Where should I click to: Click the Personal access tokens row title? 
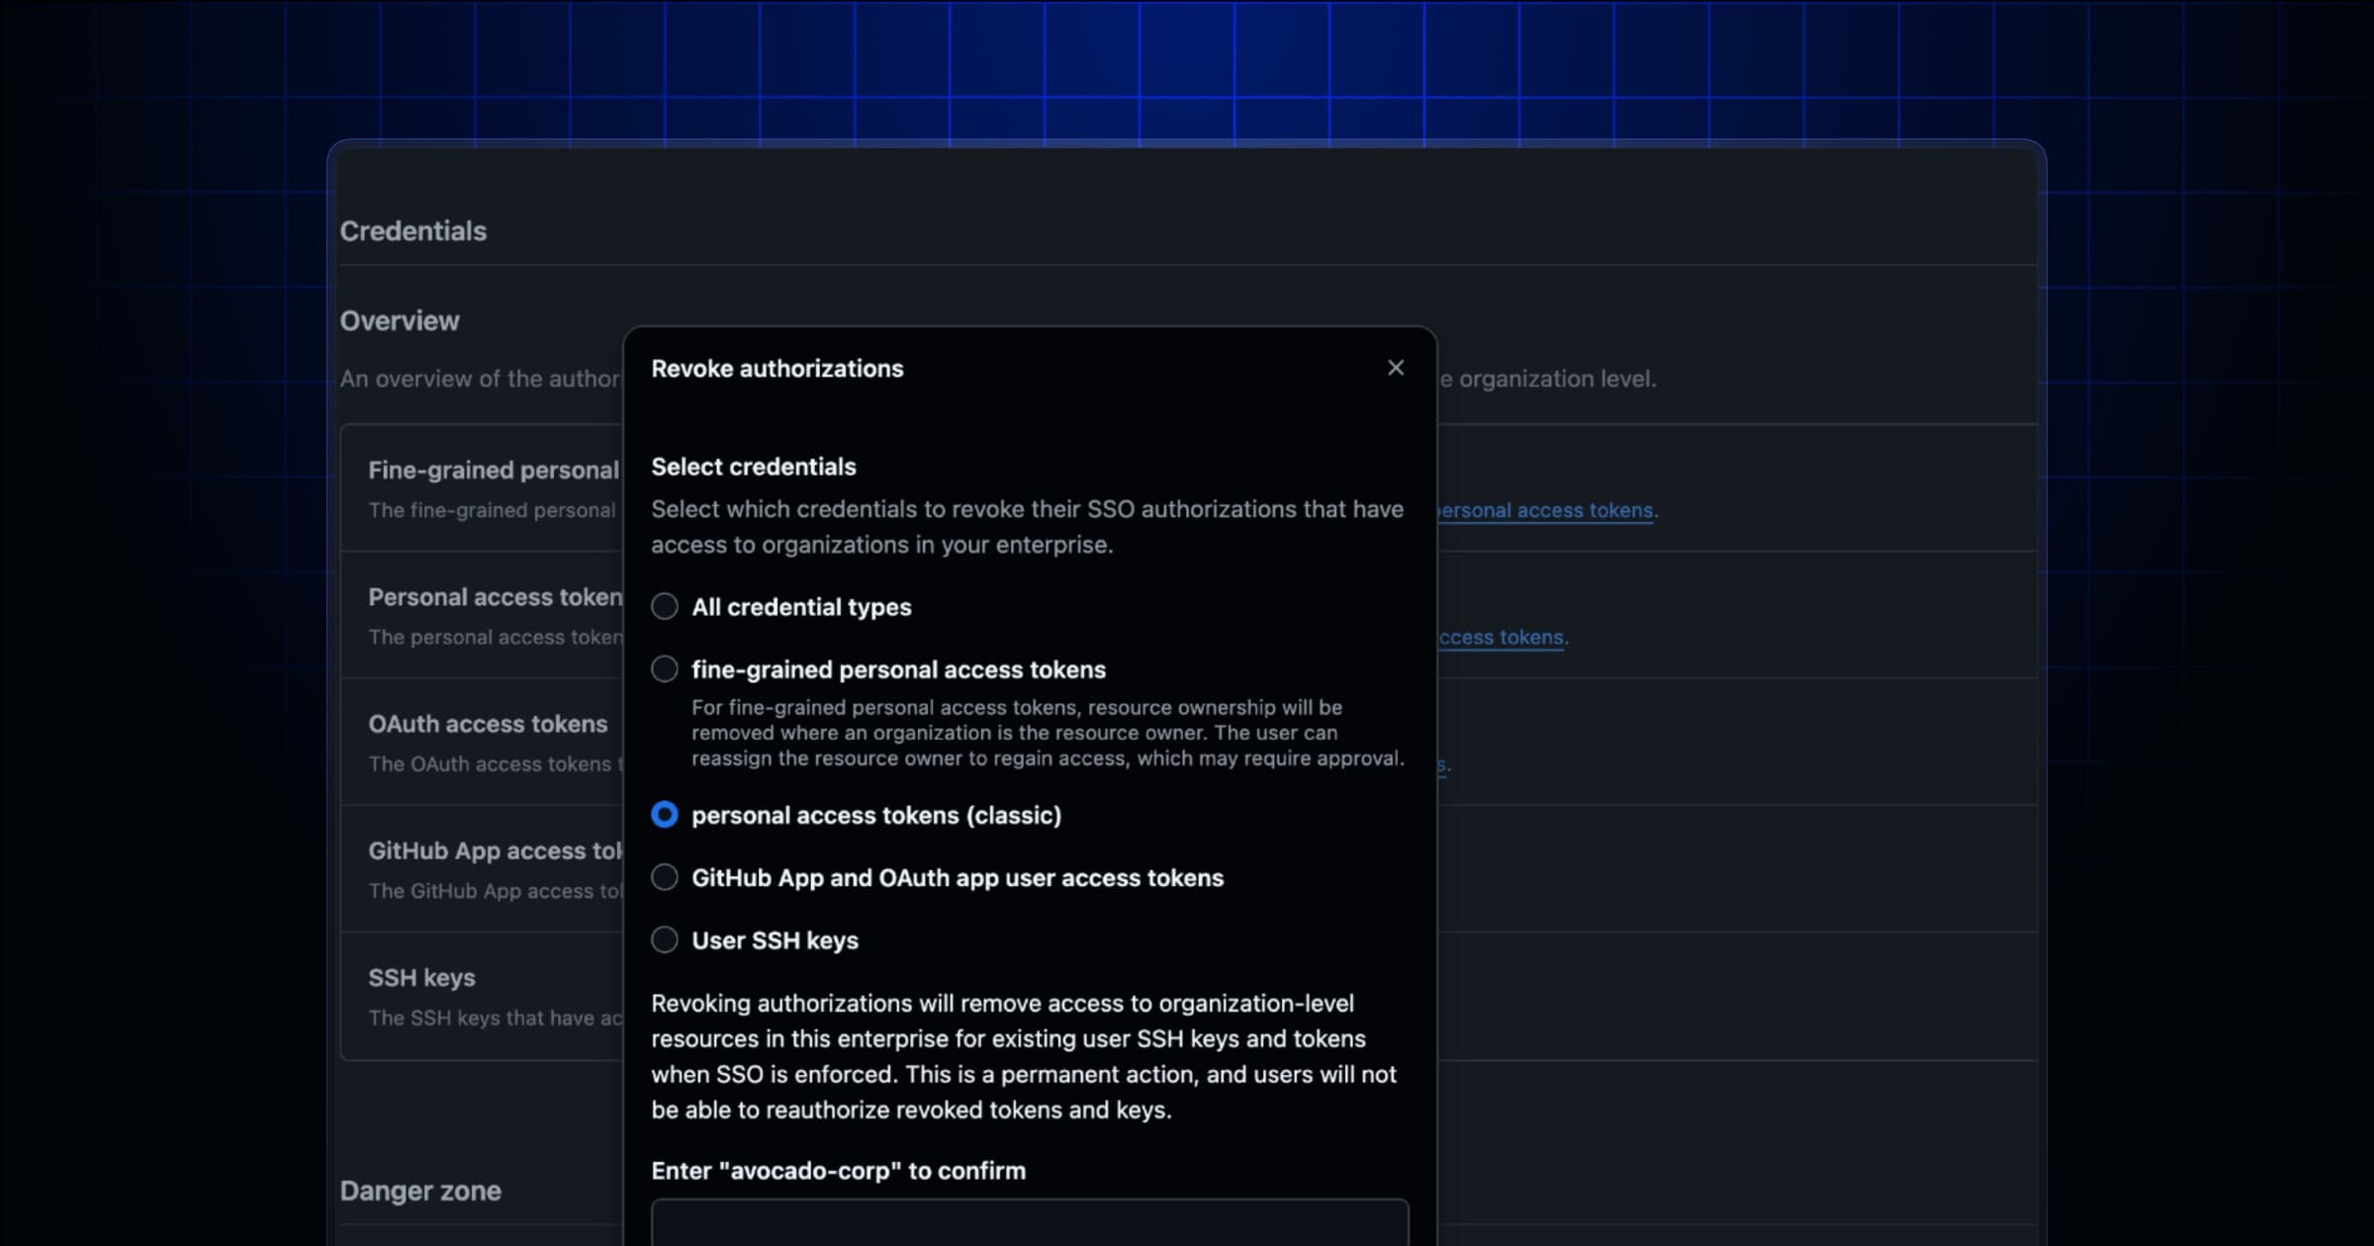(496, 597)
